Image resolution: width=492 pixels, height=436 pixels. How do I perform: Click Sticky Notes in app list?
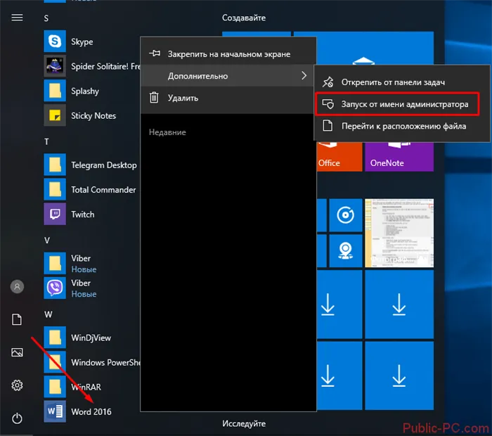(93, 116)
